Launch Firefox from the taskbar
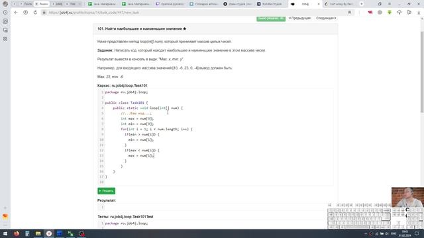The height and width of the screenshot is (238, 424). 17,233
